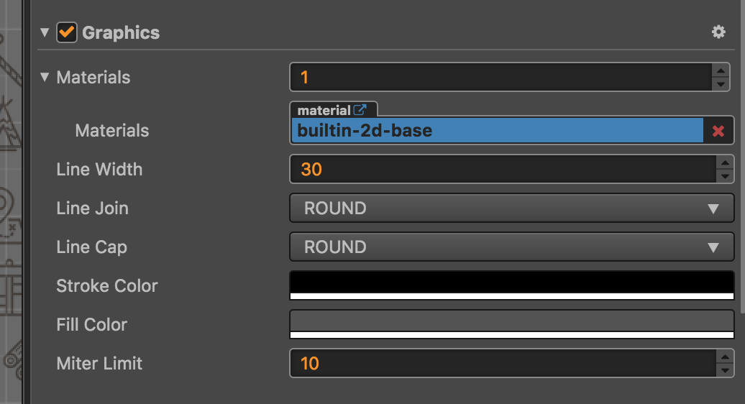Increase Miter Limit with up stepper
Screen dimensions: 745x404
tap(724, 357)
